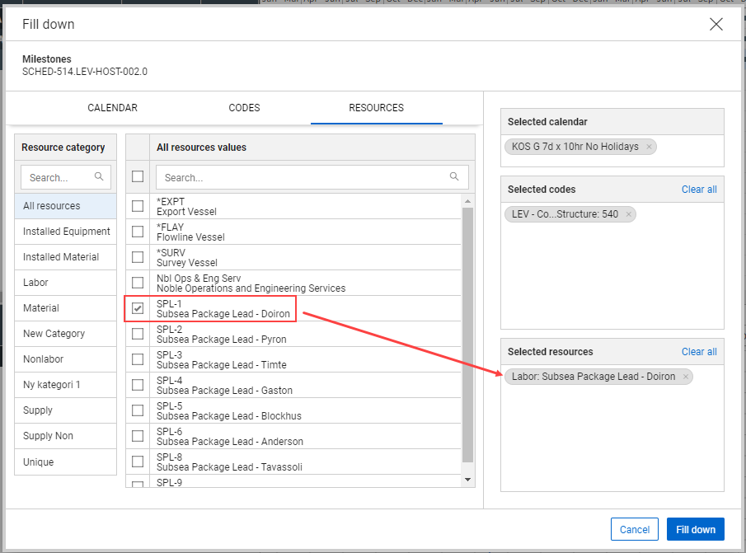746x553 pixels.
Task: Enable the SPL-4 Gaston checkbox
Action: click(138, 385)
